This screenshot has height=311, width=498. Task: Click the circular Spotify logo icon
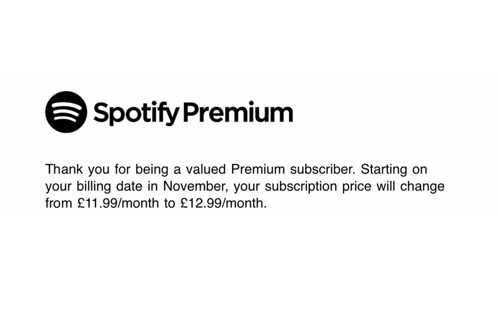click(x=66, y=112)
